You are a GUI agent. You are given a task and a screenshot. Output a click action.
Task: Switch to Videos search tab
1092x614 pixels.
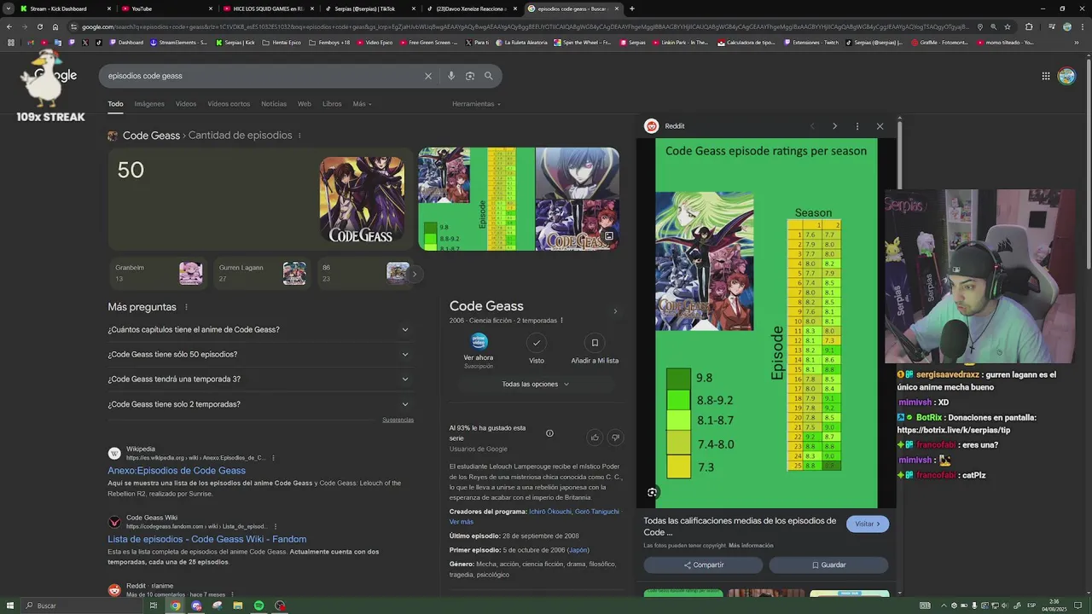tap(186, 104)
